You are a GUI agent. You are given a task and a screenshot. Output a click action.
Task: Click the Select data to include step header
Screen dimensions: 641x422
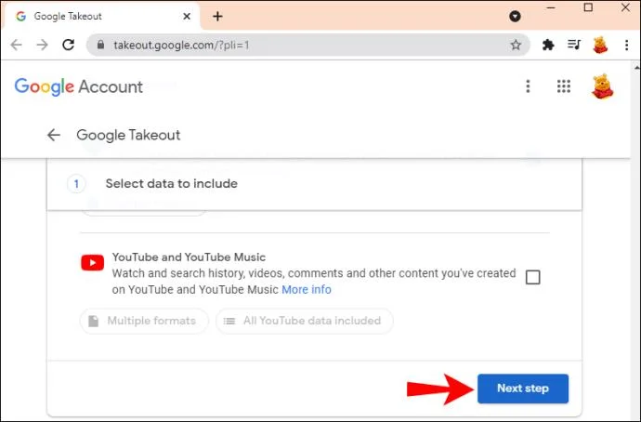coord(314,184)
